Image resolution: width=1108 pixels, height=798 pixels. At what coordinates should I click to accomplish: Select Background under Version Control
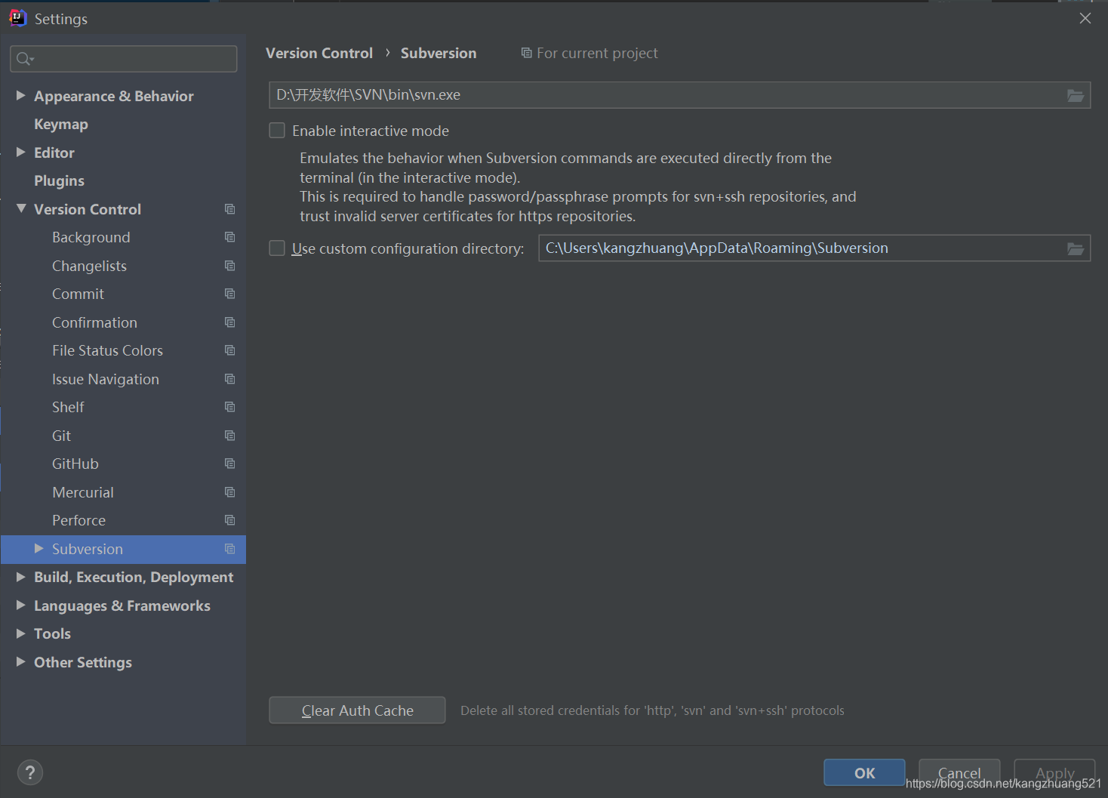[91, 238]
